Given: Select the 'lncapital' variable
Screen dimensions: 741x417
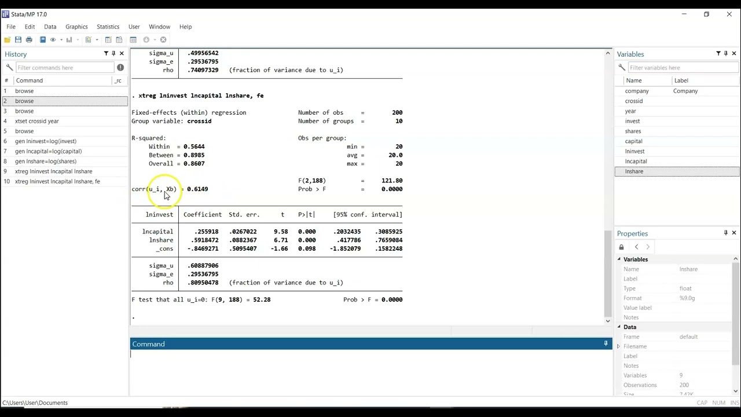Looking at the screenshot, I should click(677, 161).
